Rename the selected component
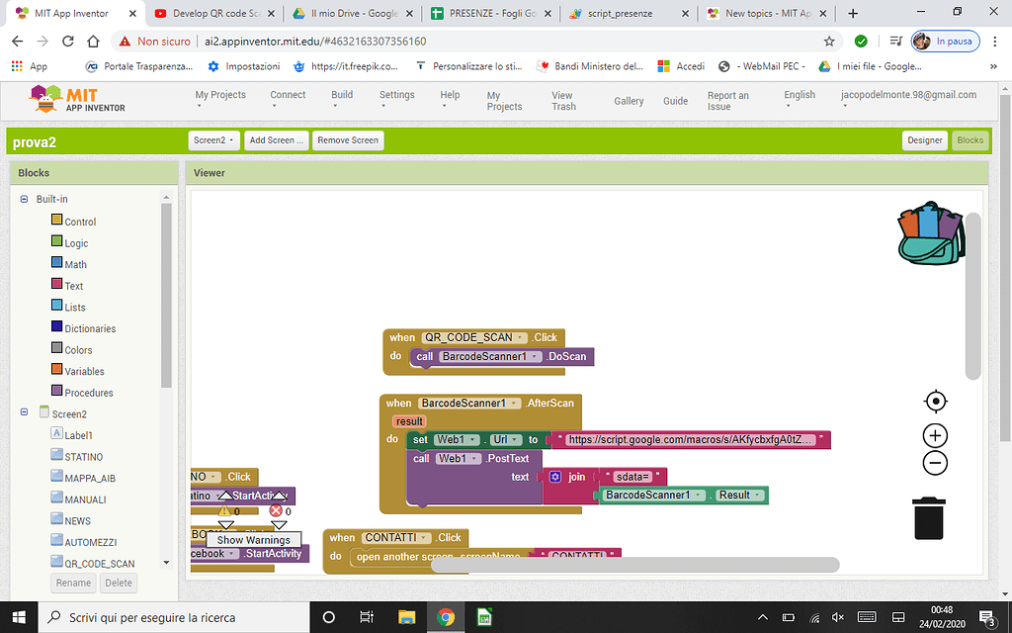 pos(73,583)
